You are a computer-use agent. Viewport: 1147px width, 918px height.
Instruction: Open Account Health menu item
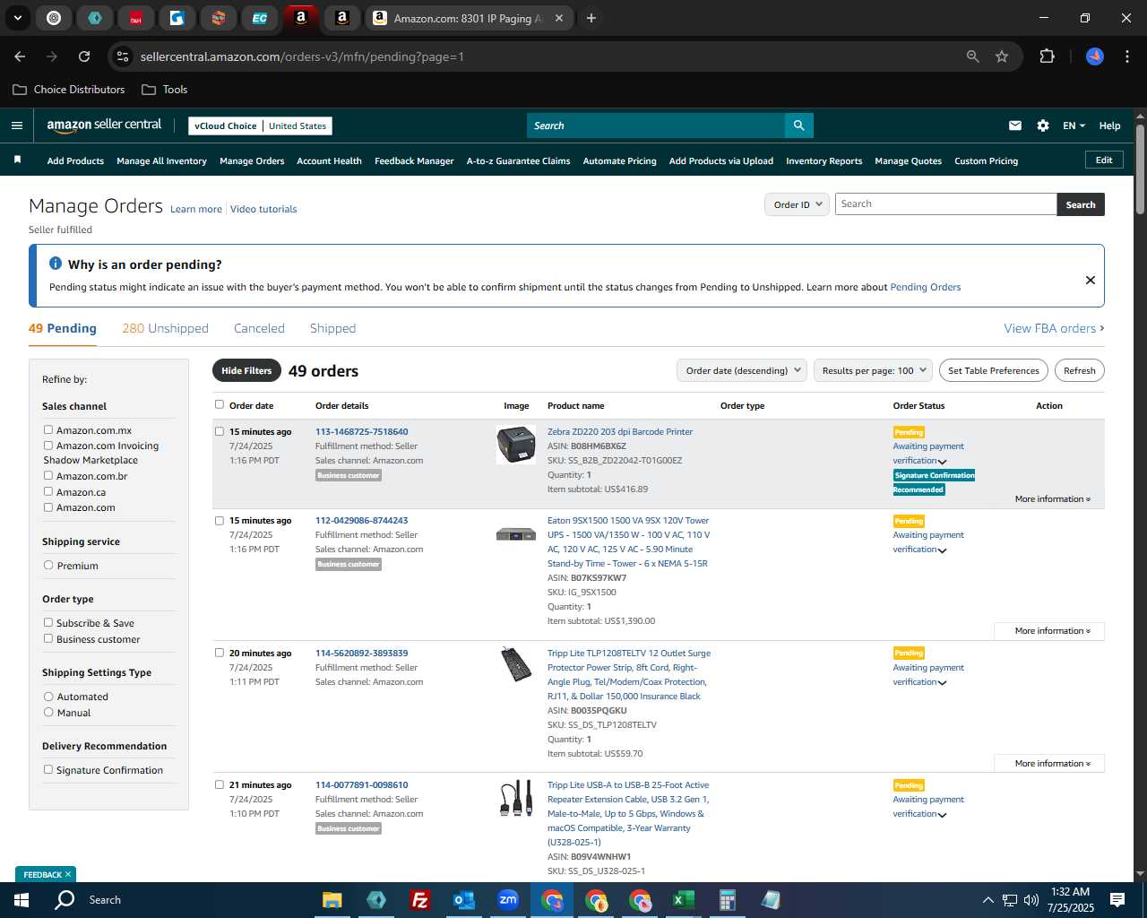[329, 161]
